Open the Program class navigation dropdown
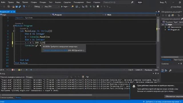The image size is (183, 103). coord(77,15)
